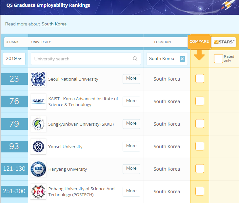Click the Sungkyunkwan University logo

pos(38,124)
